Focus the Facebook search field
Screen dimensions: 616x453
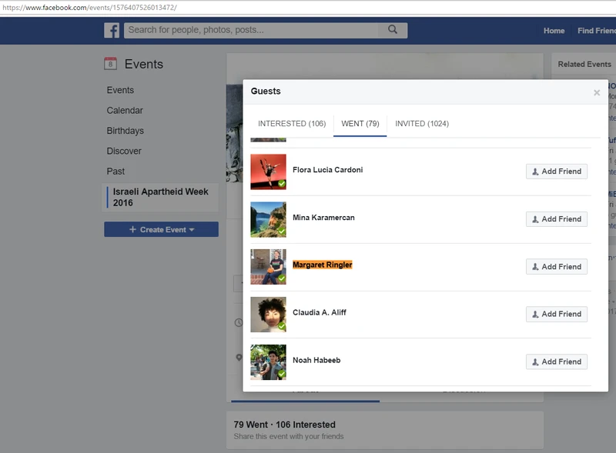coord(251,30)
